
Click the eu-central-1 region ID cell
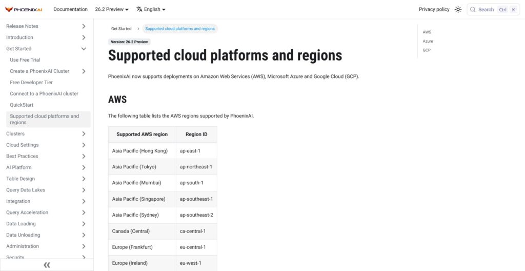tap(196, 247)
